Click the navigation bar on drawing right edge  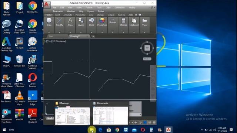point(153,83)
